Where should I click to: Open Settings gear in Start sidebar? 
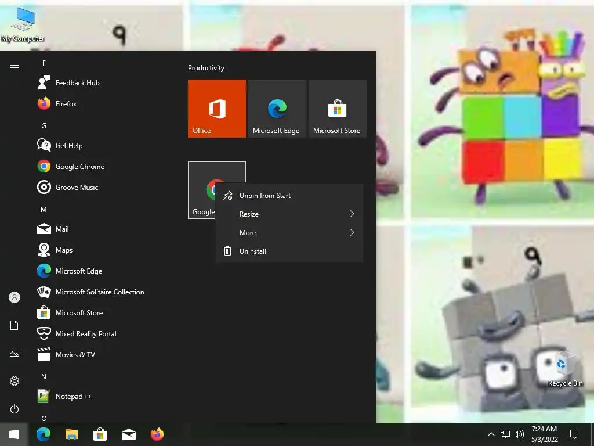(x=15, y=381)
